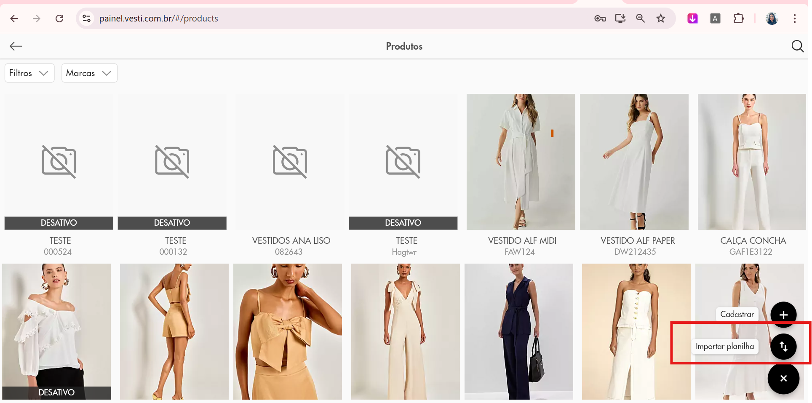The image size is (812, 403).
Task: Click product code Hagtwr
Action: coord(404,252)
